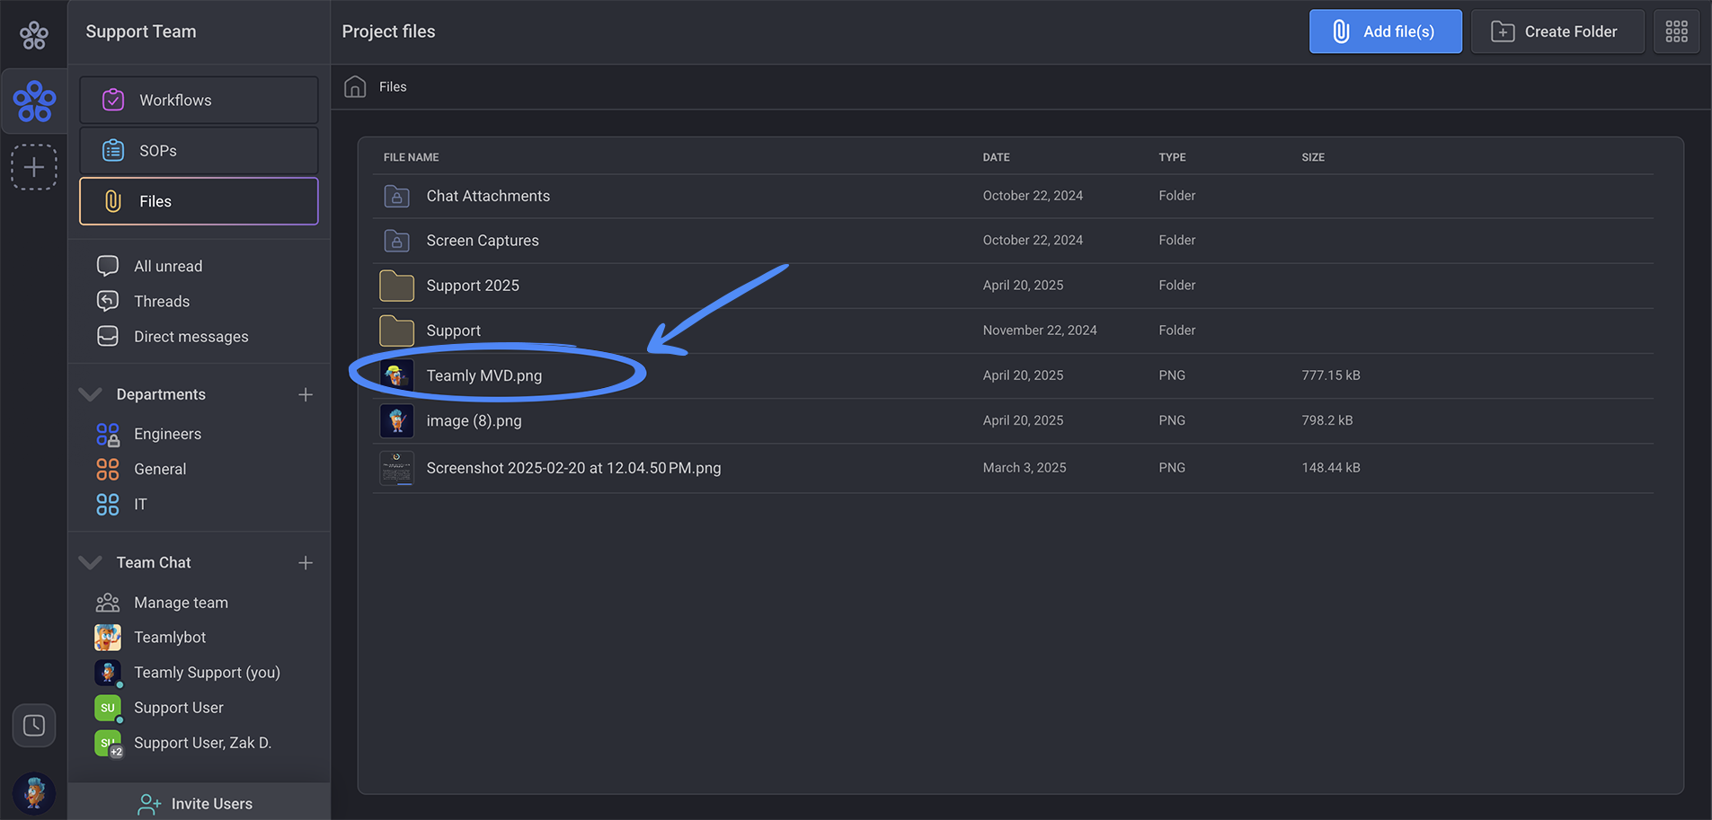
Task: Select Files in sidebar
Action: pos(199,201)
